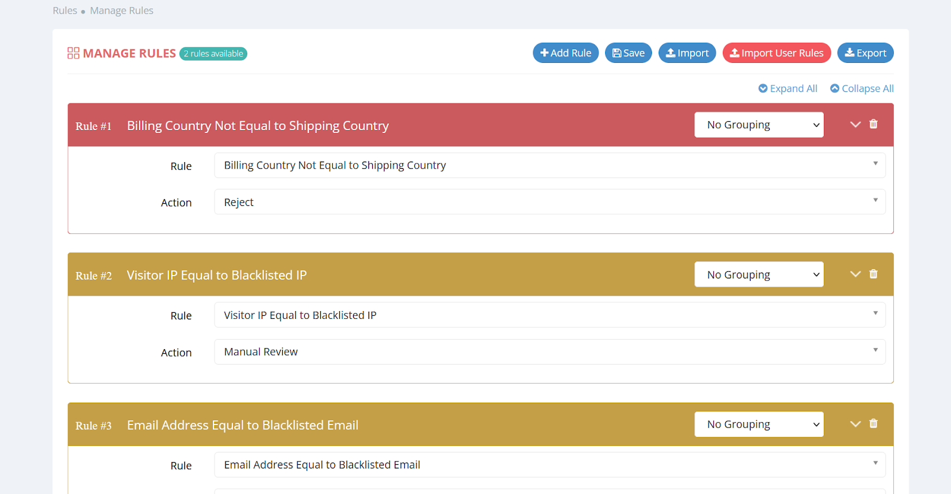Collapse all rules
Image resolution: width=951 pixels, height=494 pixels.
[862, 88]
